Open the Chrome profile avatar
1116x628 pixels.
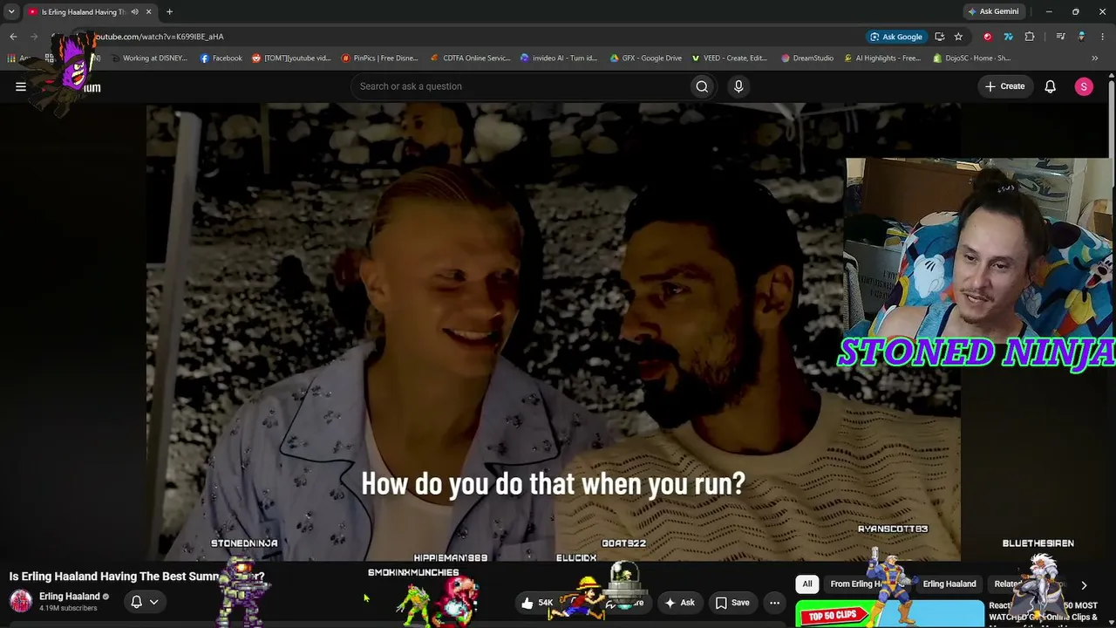[1081, 37]
